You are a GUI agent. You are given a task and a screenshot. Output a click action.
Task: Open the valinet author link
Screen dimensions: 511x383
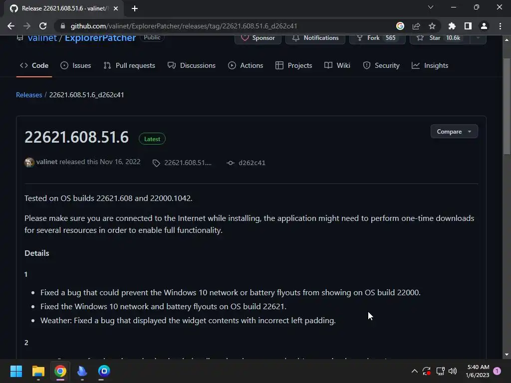(x=47, y=162)
